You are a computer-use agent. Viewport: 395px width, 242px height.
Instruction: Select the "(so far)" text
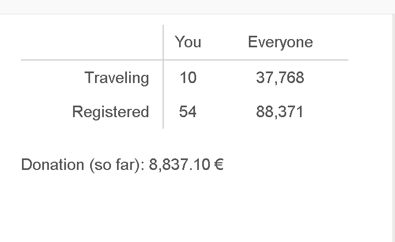117,165
